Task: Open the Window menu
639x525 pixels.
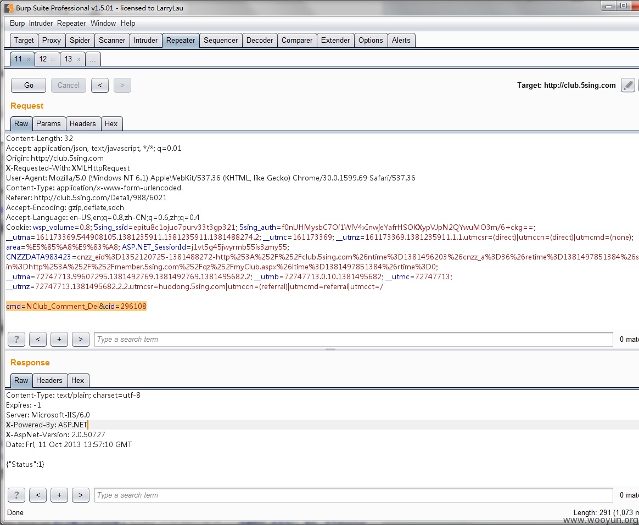Action: click(103, 23)
